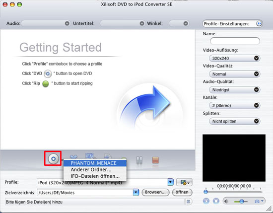Click the log icon beside the status bar
This screenshot has width=273, height=213.
189,202
